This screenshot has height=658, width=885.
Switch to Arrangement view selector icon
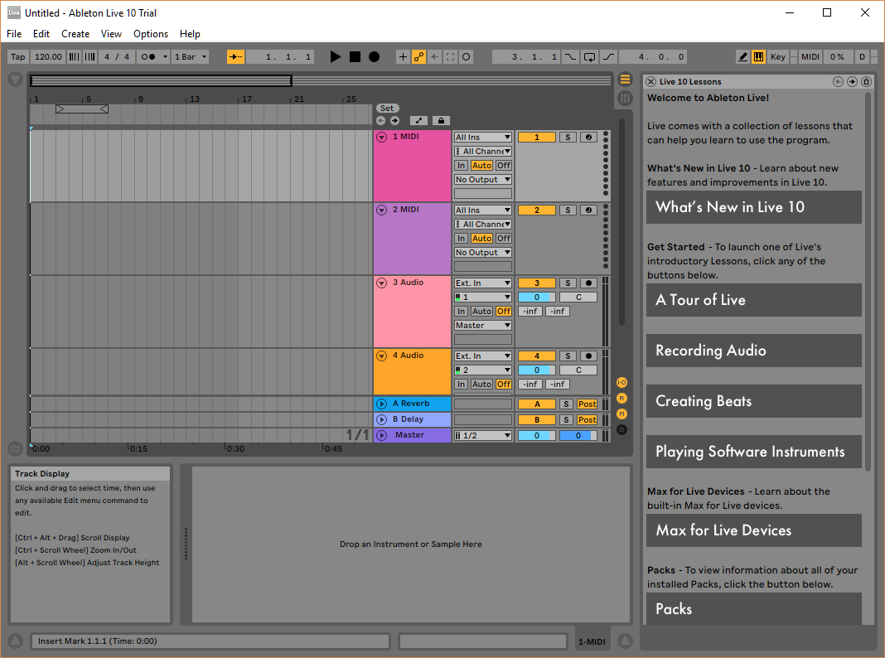click(x=625, y=80)
